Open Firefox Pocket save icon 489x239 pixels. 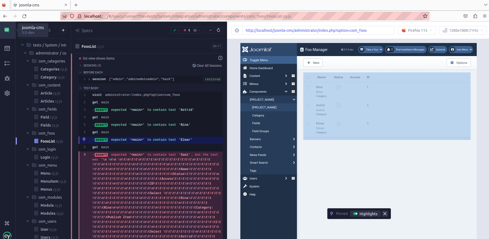[x=466, y=16]
